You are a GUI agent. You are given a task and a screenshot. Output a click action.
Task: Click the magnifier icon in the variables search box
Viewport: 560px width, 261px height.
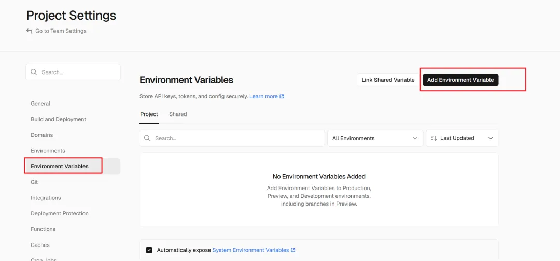[x=147, y=138]
